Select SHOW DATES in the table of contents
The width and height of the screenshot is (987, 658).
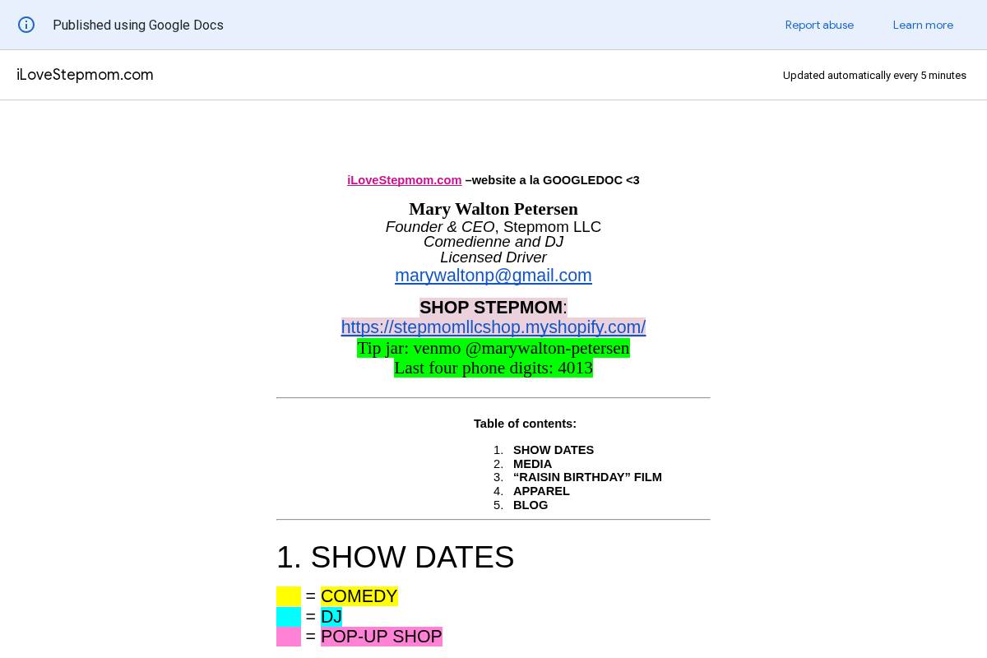(x=554, y=450)
